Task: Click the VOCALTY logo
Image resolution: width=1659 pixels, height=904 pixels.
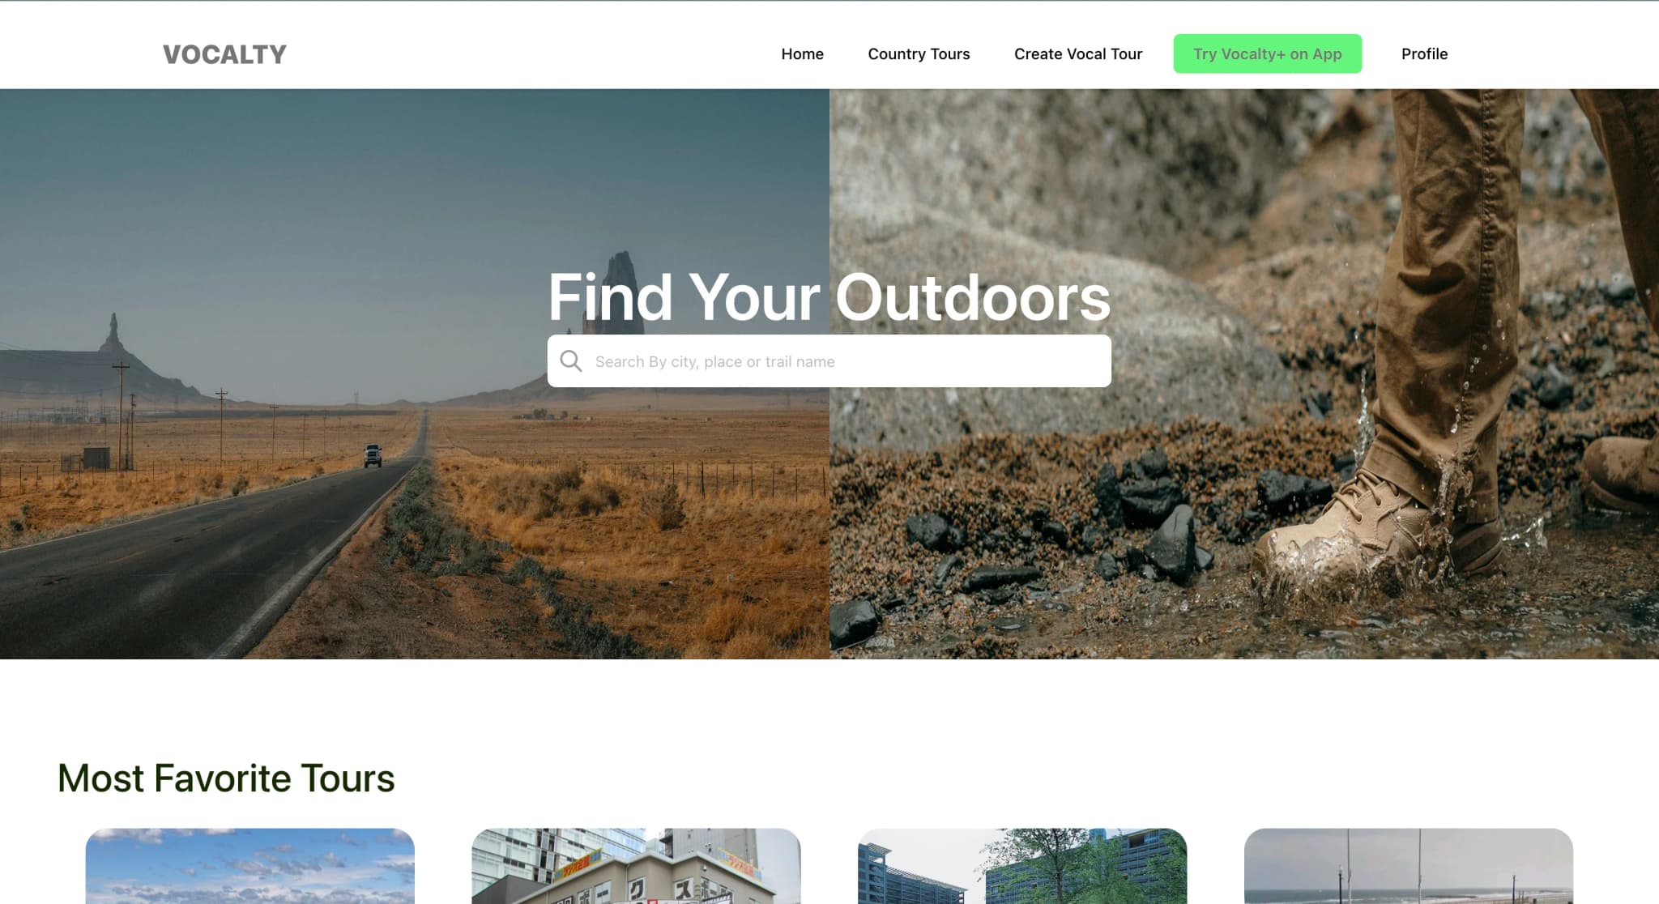Action: [x=224, y=54]
